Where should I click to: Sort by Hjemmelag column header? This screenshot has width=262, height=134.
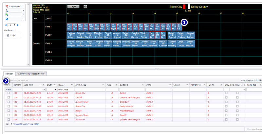(81, 85)
